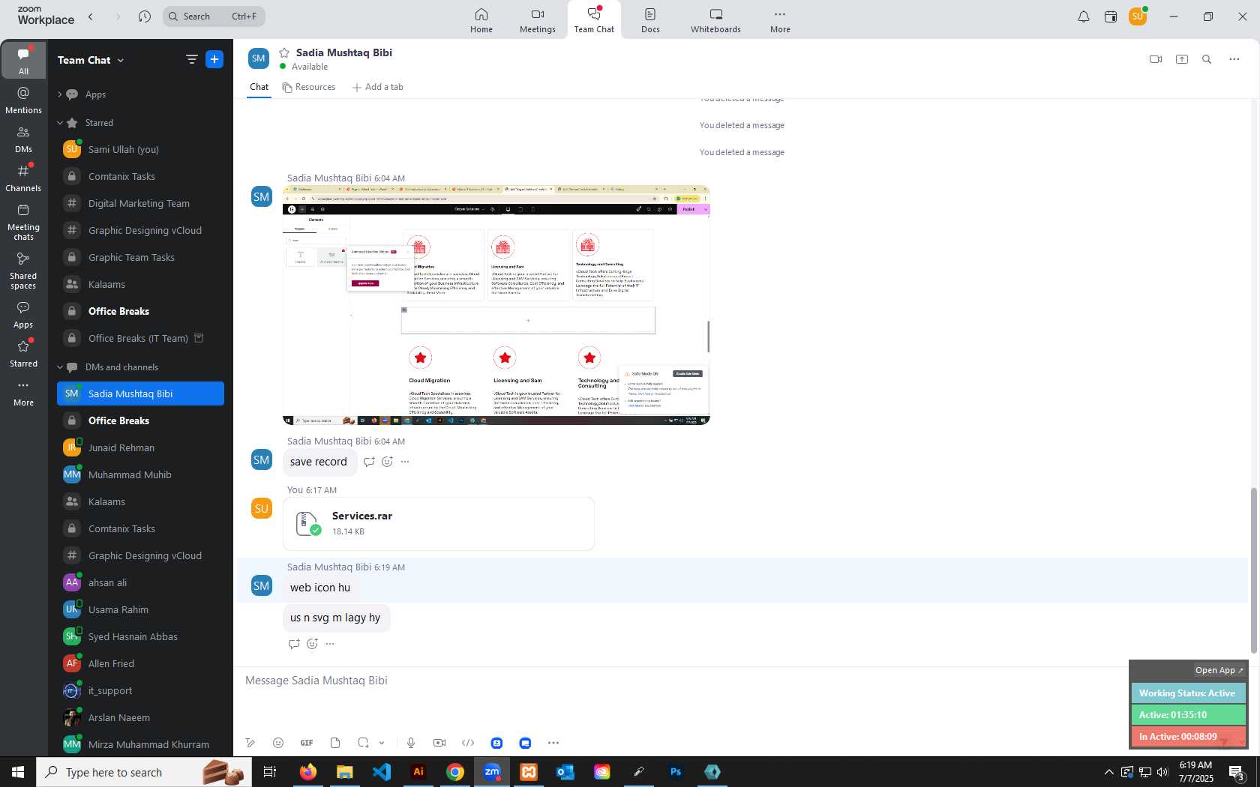1260x787 pixels.
Task: Open Digital Marketing Team channel
Action: coord(140,203)
